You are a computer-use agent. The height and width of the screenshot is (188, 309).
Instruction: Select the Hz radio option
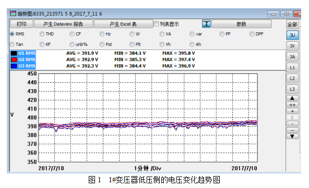[102, 34]
